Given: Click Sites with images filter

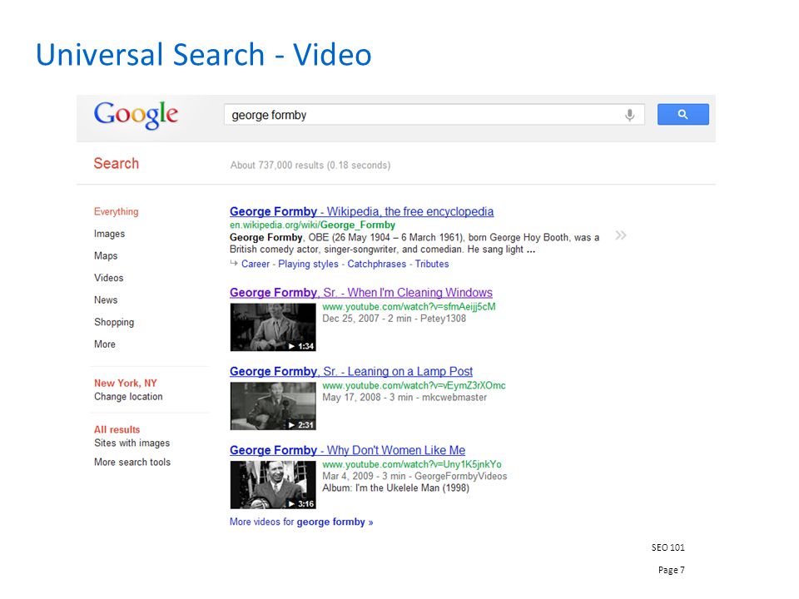Looking at the screenshot, I should tap(132, 443).
